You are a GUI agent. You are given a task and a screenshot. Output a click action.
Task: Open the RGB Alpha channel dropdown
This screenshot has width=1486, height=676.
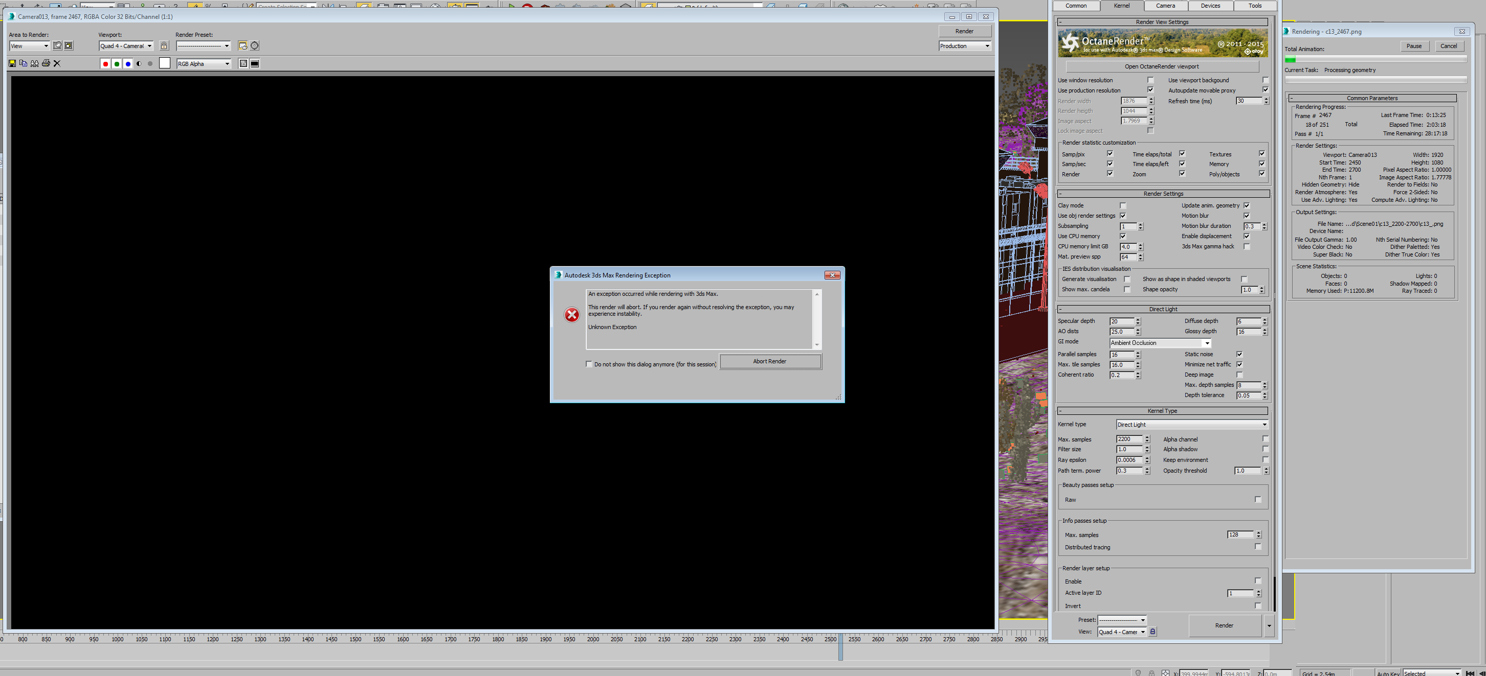pyautogui.click(x=204, y=63)
